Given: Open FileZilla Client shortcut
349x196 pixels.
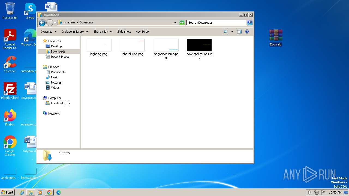Looking at the screenshot, I should coord(10,91).
